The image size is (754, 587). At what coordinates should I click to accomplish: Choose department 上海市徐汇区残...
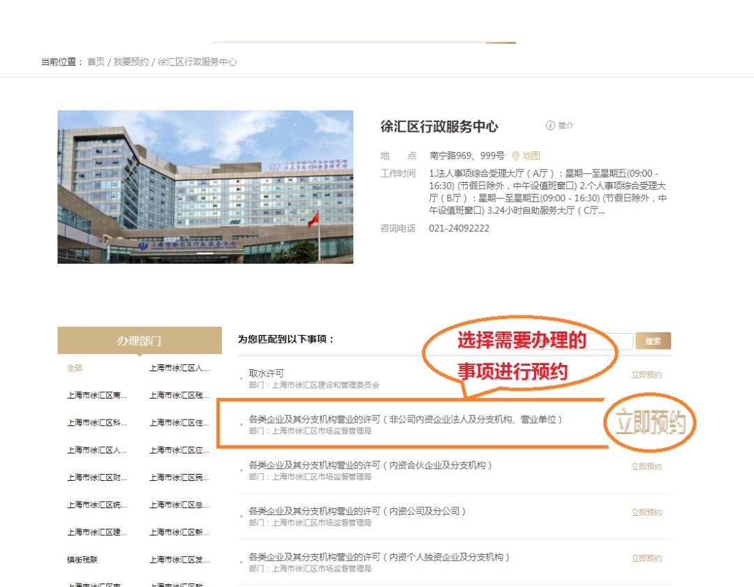[x=179, y=396]
